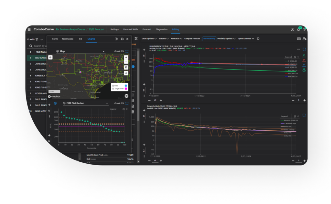
Task: Click the EUR Distribution settings gear
Action: pos(55,103)
